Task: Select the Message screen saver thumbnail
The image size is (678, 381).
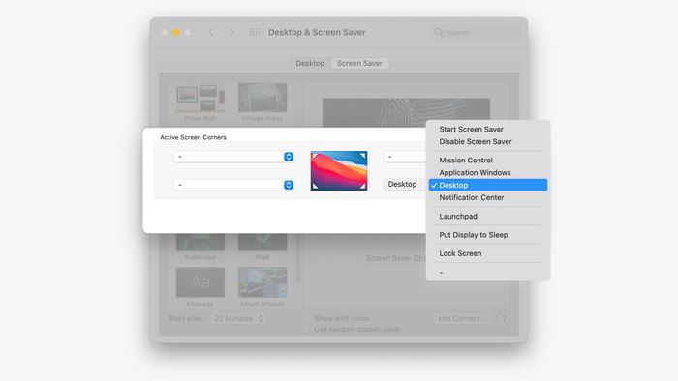Action: coord(200,282)
